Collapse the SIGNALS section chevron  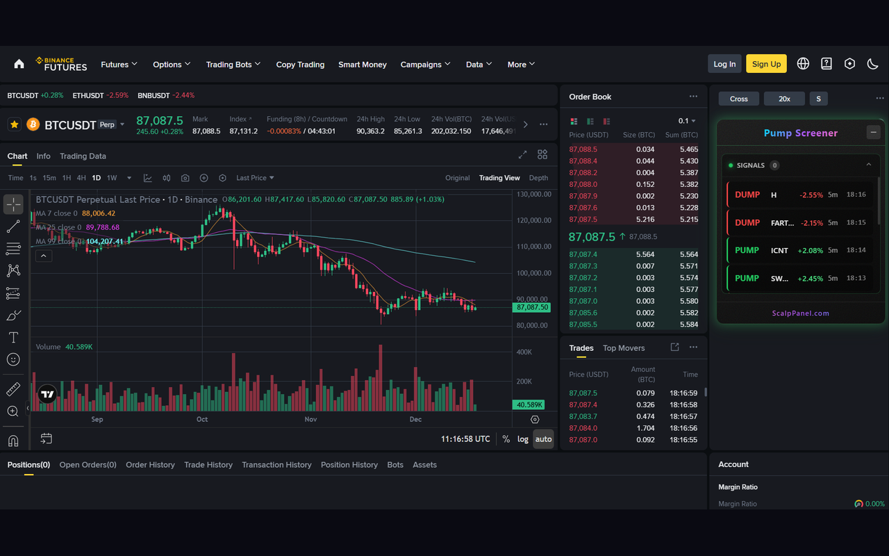868,165
